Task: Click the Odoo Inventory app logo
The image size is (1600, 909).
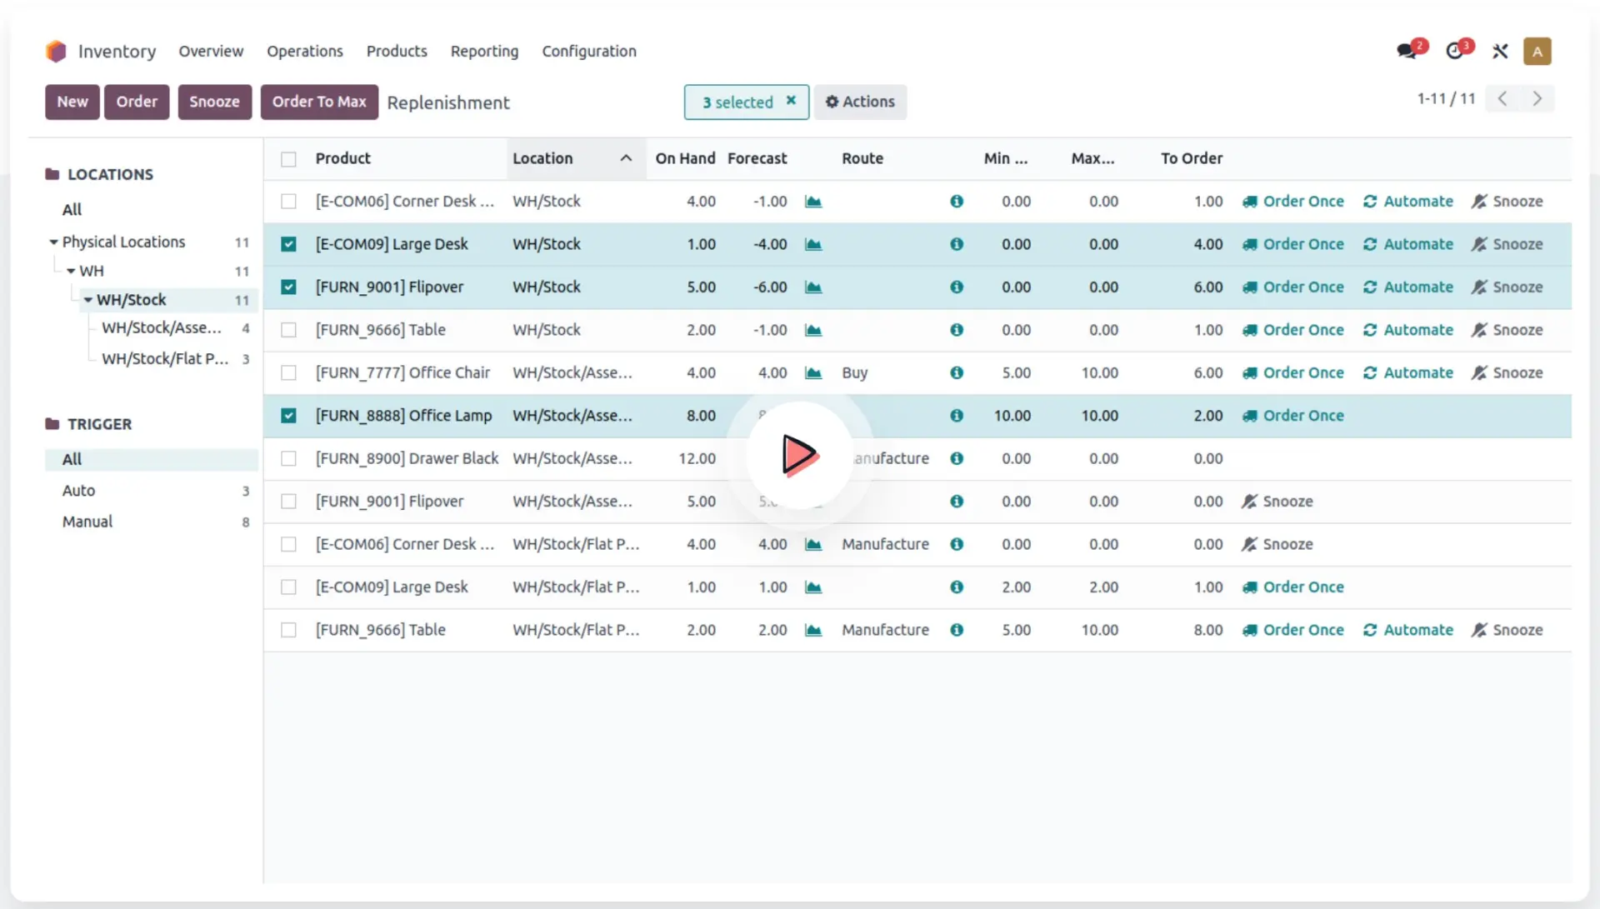Action: tap(56, 52)
